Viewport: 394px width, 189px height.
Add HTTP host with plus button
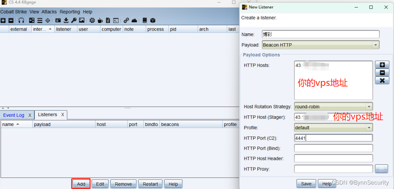click(x=382, y=65)
